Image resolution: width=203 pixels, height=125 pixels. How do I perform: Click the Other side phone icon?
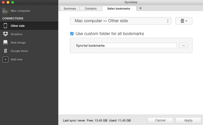pyautogui.click(x=5, y=26)
